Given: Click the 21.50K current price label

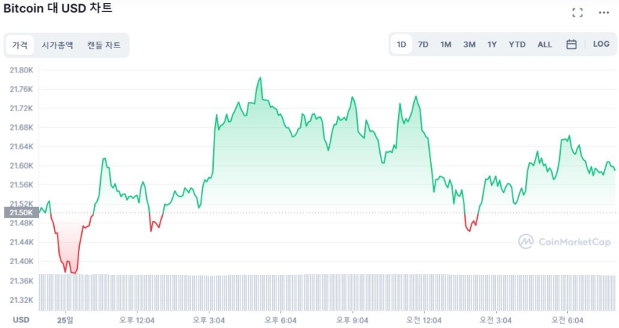Looking at the screenshot, I should 19,212.
